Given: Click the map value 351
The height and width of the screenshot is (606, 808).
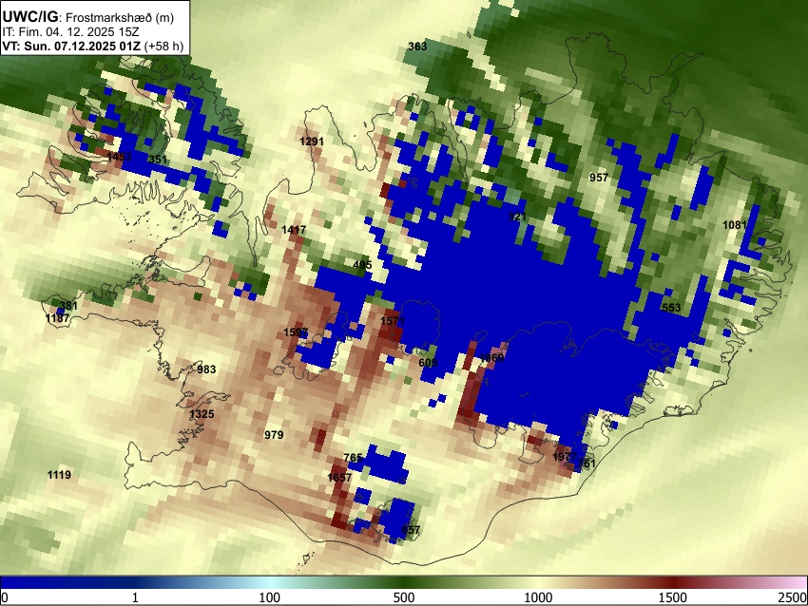Looking at the screenshot, I should [x=158, y=159].
